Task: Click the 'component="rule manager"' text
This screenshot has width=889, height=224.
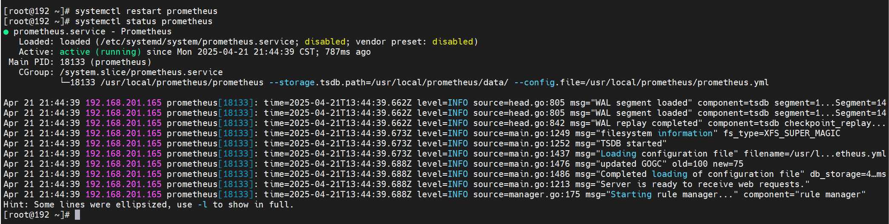Action: 805,194
